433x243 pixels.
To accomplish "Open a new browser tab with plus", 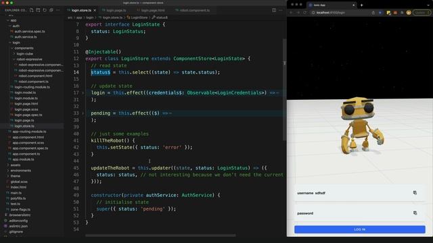I will (x=361, y=5).
